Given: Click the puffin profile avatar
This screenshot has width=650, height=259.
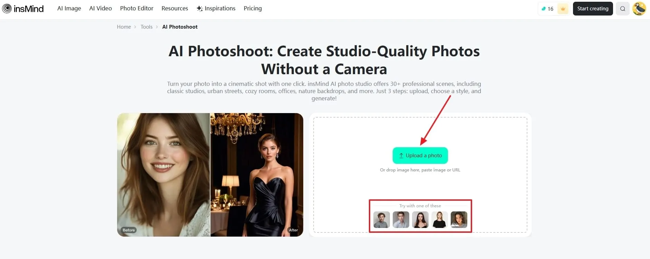Looking at the screenshot, I should 639,9.
